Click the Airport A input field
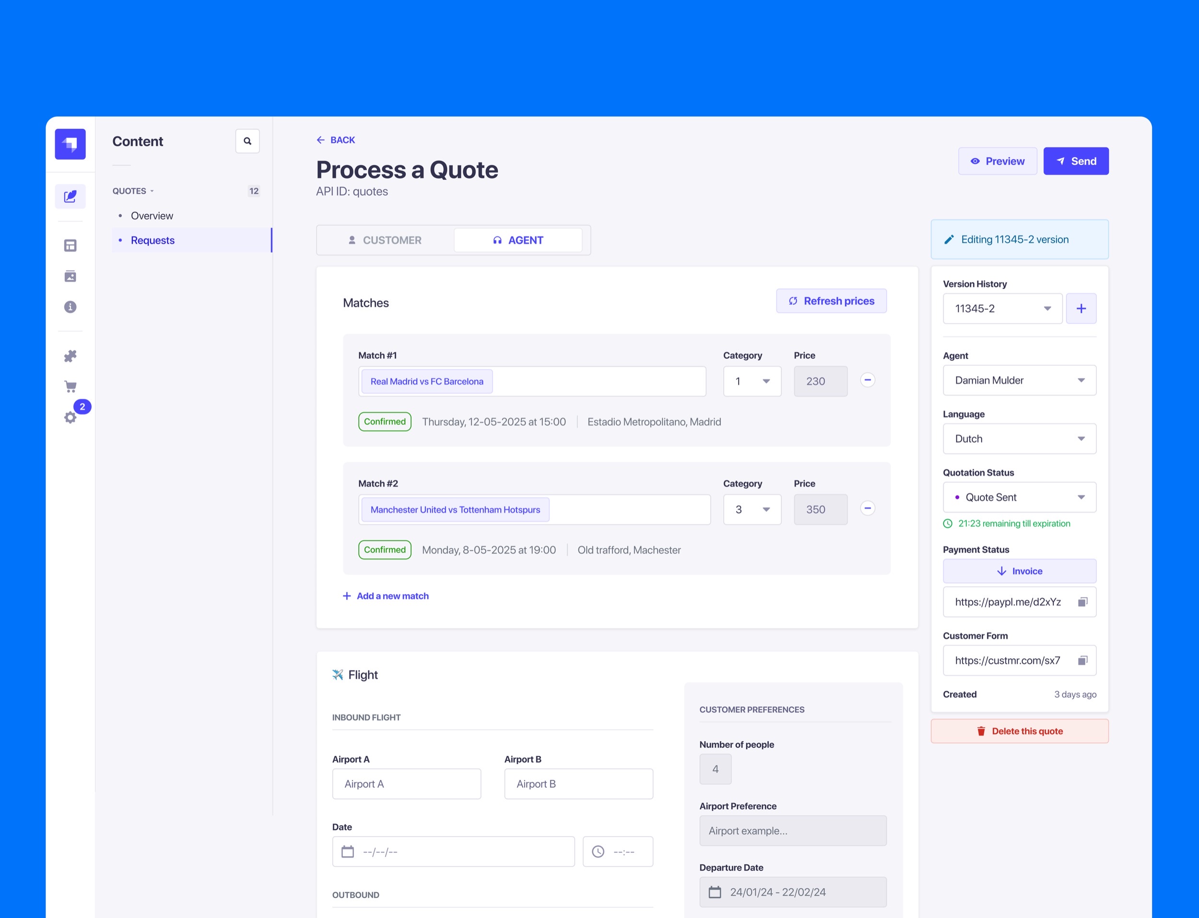 (x=406, y=784)
